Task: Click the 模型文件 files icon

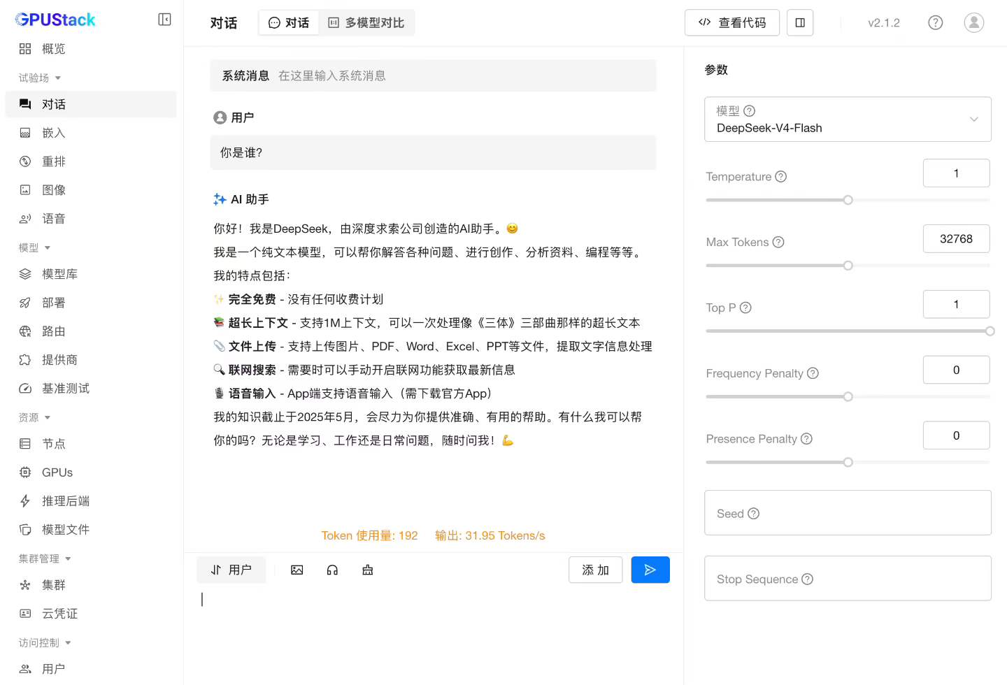Action: coord(25,530)
